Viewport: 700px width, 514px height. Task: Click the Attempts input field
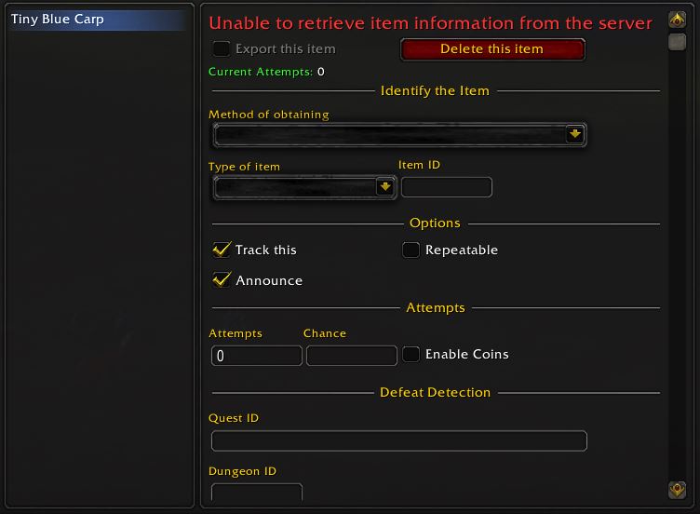pos(257,356)
